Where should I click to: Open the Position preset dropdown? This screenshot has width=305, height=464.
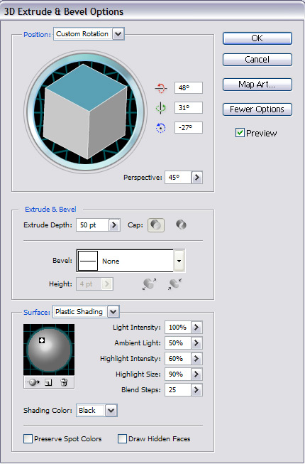pyautogui.click(x=118, y=33)
